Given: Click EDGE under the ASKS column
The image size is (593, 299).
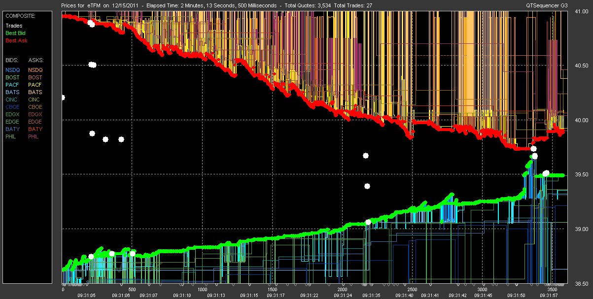Looking at the screenshot, I should (35, 122).
